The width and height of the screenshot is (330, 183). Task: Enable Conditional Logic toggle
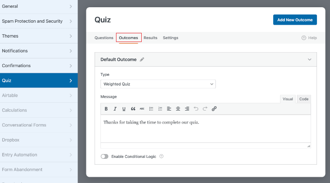(104, 156)
